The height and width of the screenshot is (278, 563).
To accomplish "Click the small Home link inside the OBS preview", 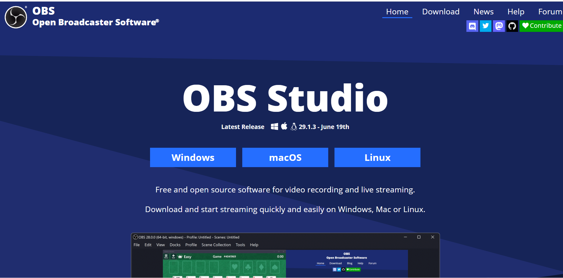I will coord(320,263).
